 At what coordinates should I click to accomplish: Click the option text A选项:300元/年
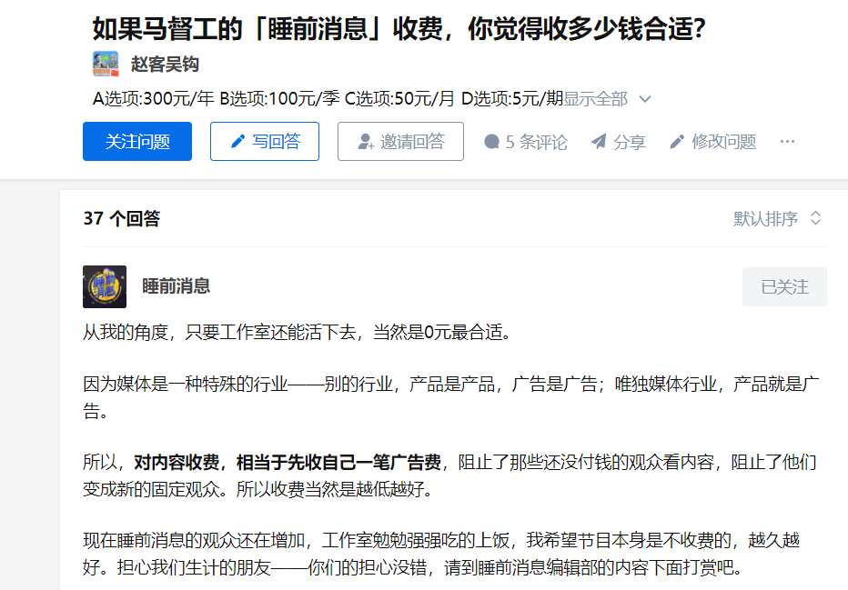point(154,99)
